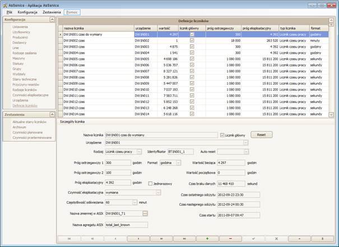Toggle licznik główny checkbox for DW1N002 row

(x=192, y=40)
